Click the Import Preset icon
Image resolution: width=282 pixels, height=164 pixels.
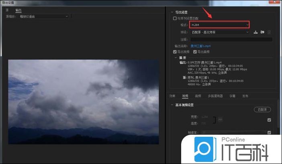tap(262, 32)
